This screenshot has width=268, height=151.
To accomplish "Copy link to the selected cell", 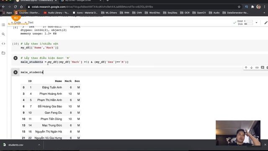I will 257,68.
